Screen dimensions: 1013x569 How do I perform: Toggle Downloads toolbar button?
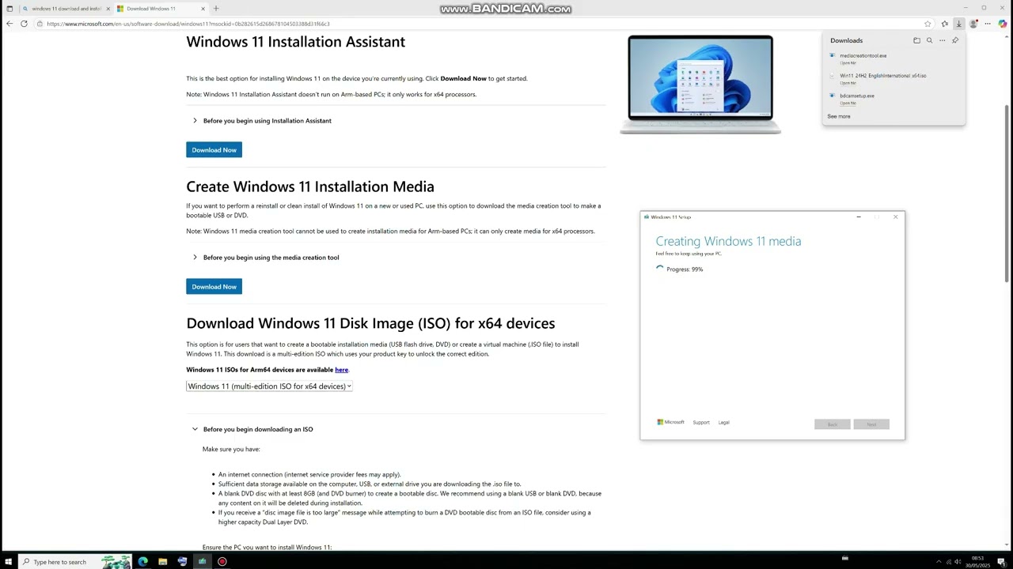coord(958,24)
